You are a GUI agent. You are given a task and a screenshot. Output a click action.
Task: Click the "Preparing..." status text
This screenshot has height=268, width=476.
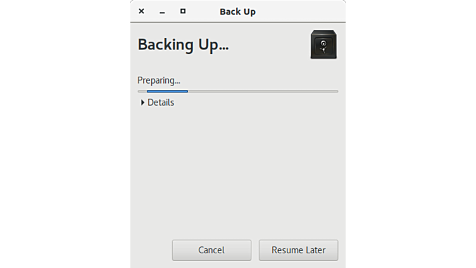159,80
